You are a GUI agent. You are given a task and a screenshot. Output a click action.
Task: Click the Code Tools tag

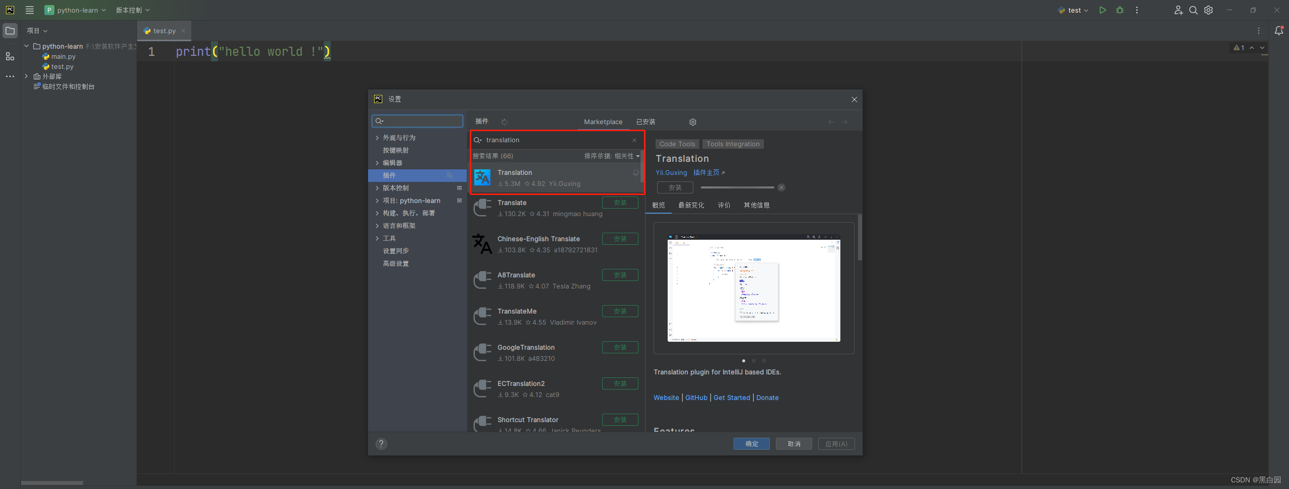677,144
